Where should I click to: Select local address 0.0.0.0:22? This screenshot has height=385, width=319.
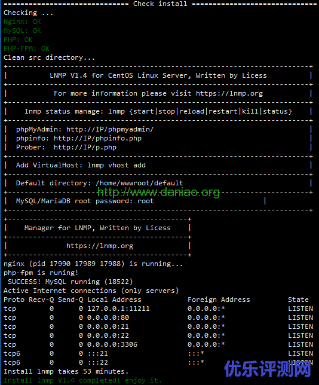click(x=108, y=335)
